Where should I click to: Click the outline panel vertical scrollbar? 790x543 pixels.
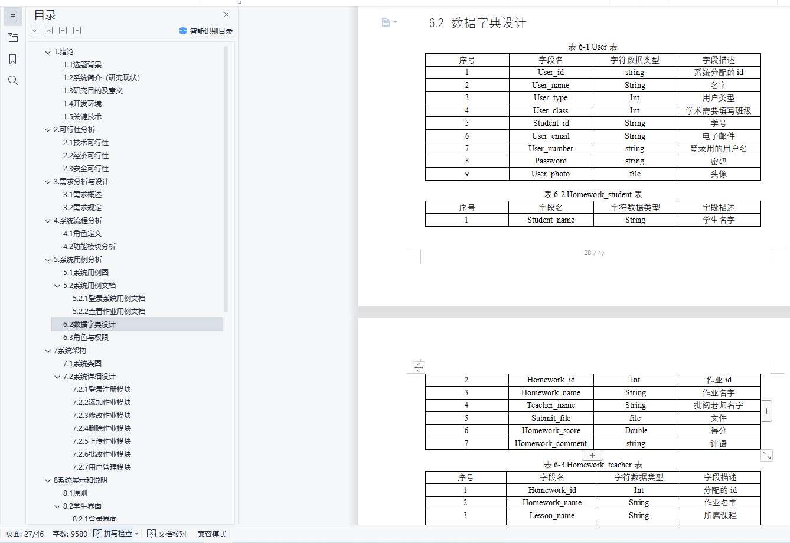226,179
